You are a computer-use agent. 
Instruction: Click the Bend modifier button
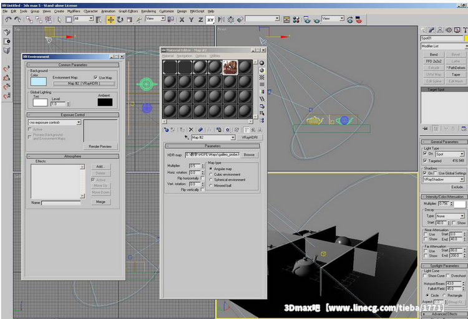(x=434, y=55)
